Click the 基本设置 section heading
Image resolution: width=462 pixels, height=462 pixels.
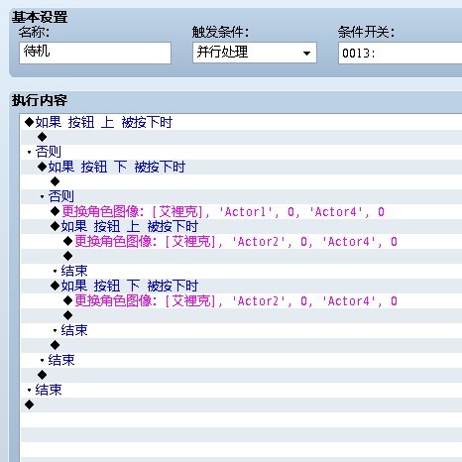(40, 17)
